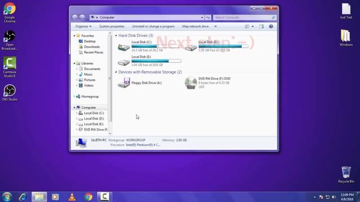Select DVD RW Drive in navigation tree
The height and width of the screenshot is (202, 360).
(93, 130)
